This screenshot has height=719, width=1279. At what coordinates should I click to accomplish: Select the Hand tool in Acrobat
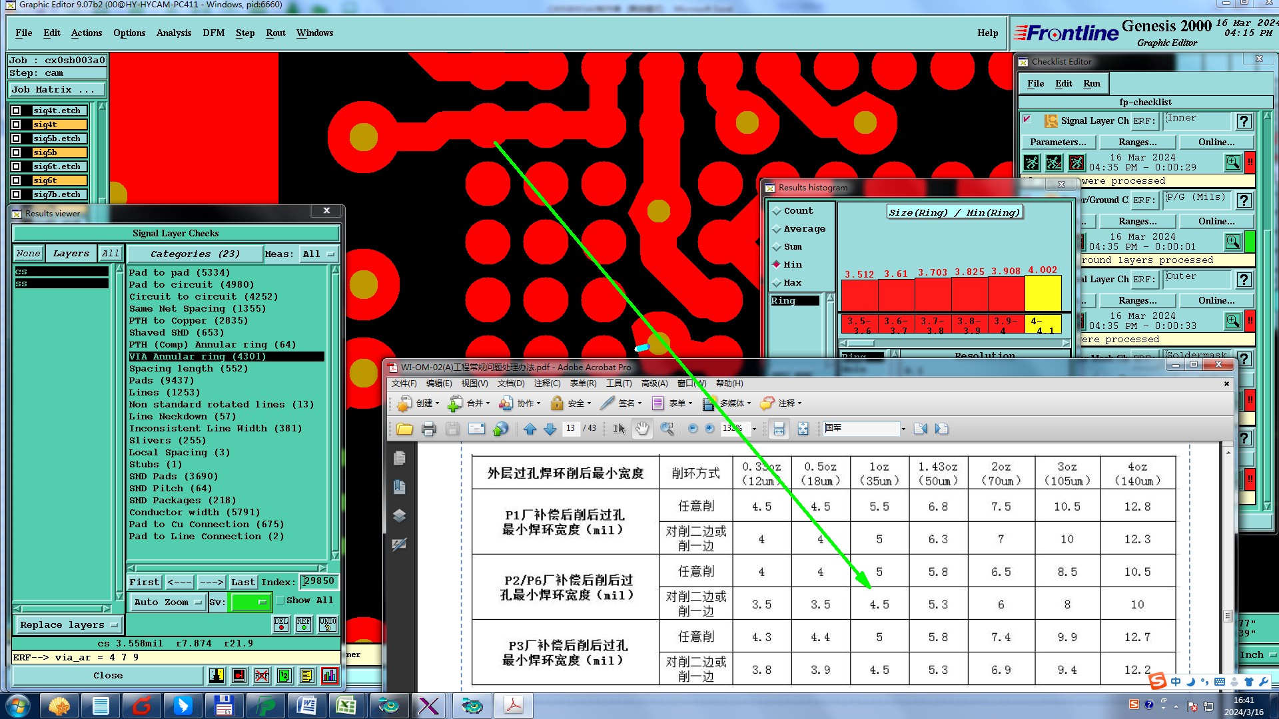[x=641, y=429]
